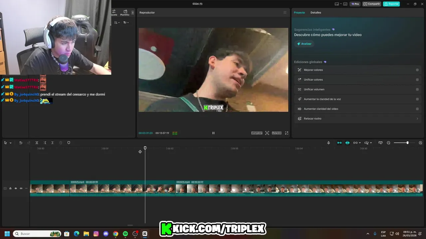Click the shortcuts panel icon in title bar
Screen dimensions: 426x239
click(x=345, y=4)
